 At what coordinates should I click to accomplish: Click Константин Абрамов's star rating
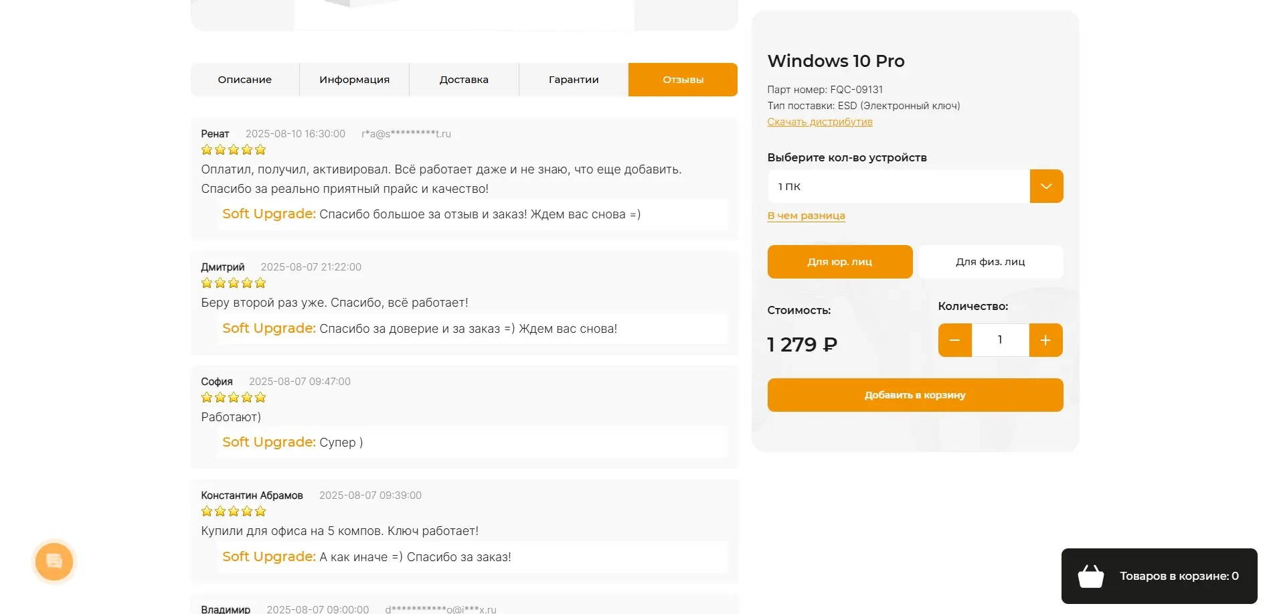234,512
